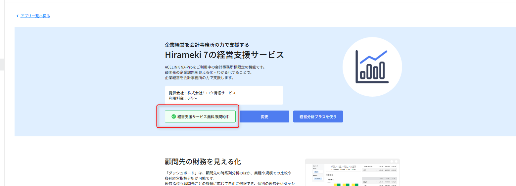
Task: Click the 経営分析プラスを使う button
Action: click(318, 116)
